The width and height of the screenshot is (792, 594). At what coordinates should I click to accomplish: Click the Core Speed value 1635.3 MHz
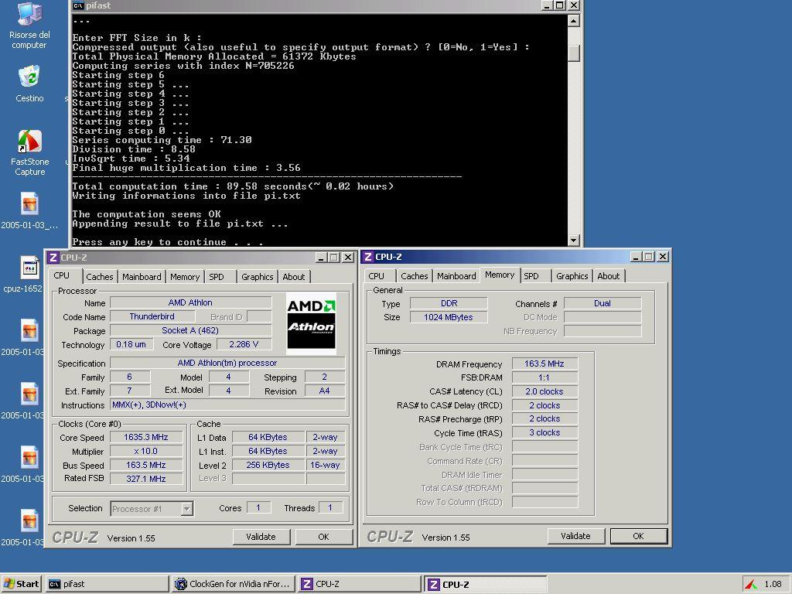pyautogui.click(x=146, y=438)
